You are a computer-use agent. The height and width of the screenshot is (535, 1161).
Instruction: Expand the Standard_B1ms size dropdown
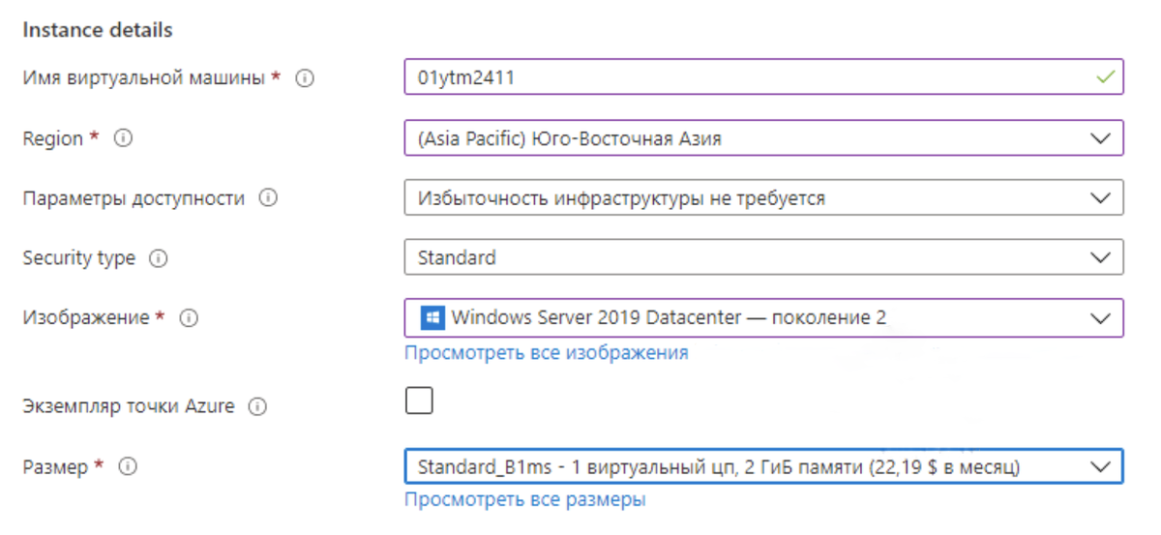763,466
